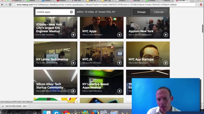204x114 pixels.
Task: Click plus icon on NY Location-Based Apps card
Action: point(120,91)
